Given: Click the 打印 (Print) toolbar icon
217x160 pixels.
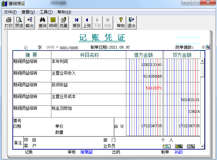Looking at the screenshot, I should [9, 23].
